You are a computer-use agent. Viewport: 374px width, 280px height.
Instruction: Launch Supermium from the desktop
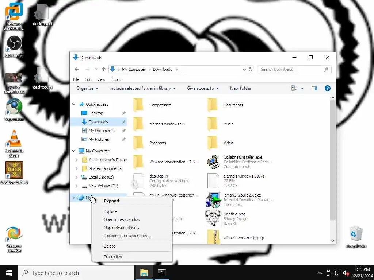14,110
